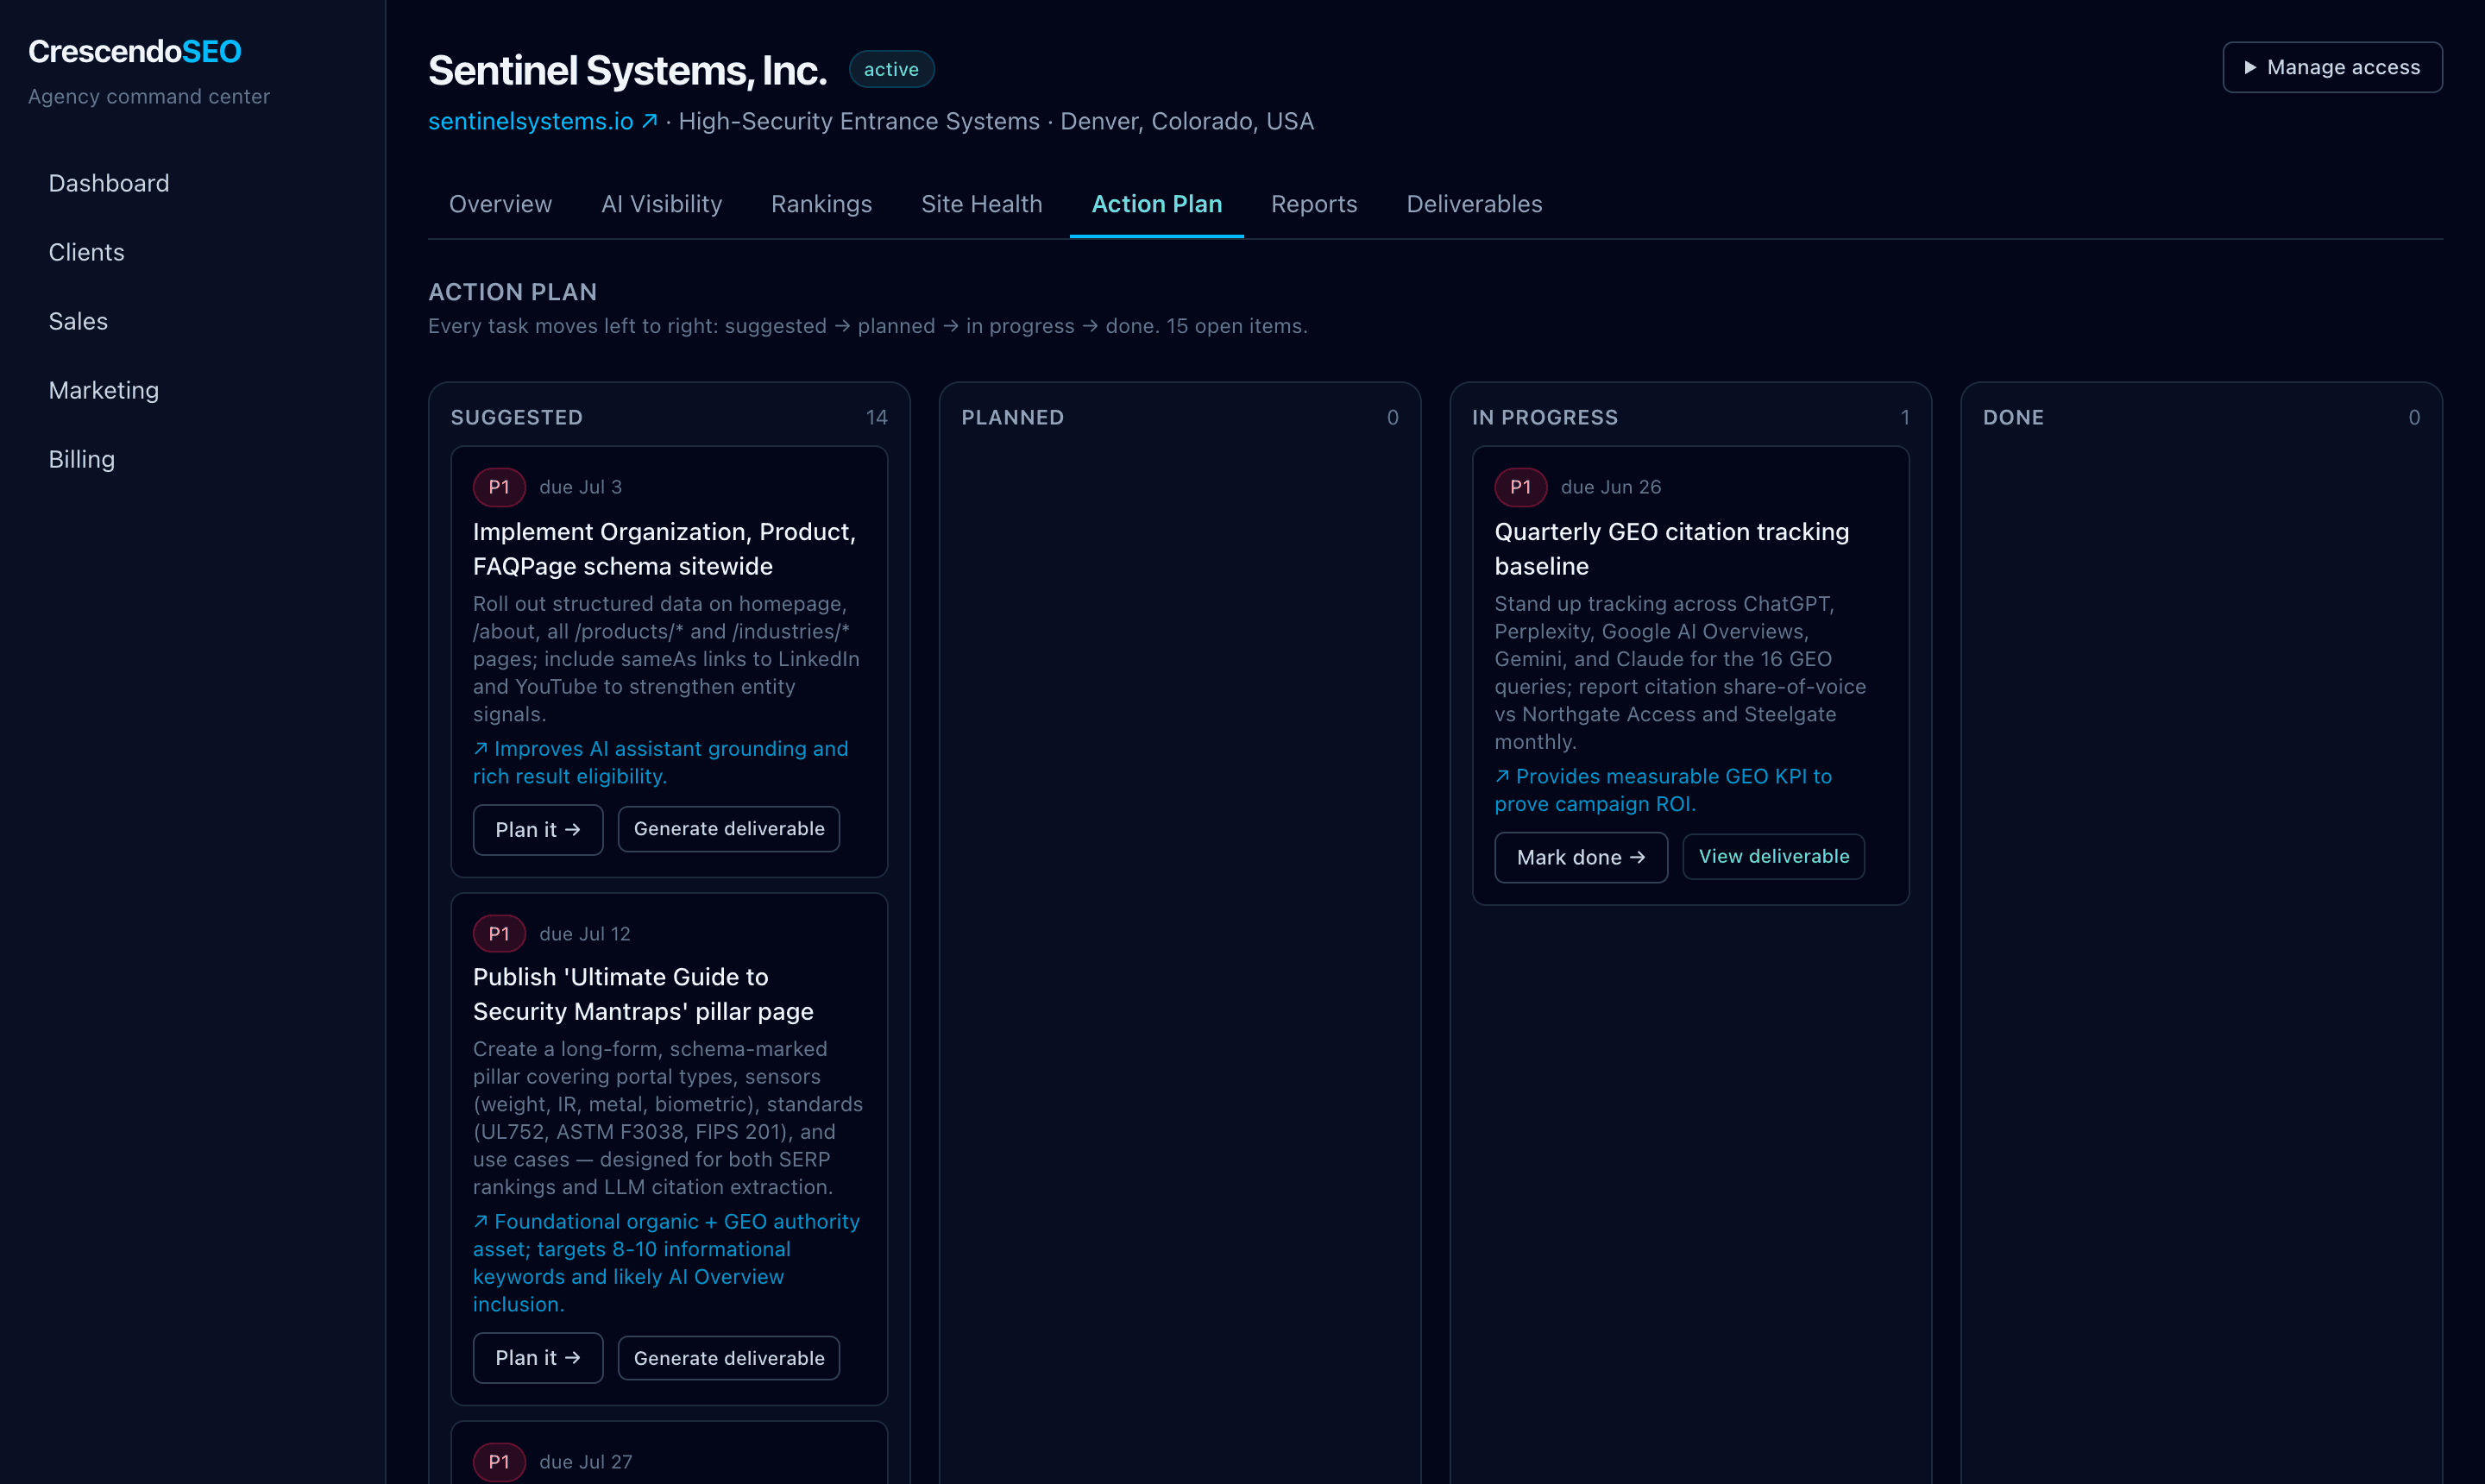Navigate to Billing
Image resolution: width=2485 pixels, height=1484 pixels.
[x=82, y=459]
